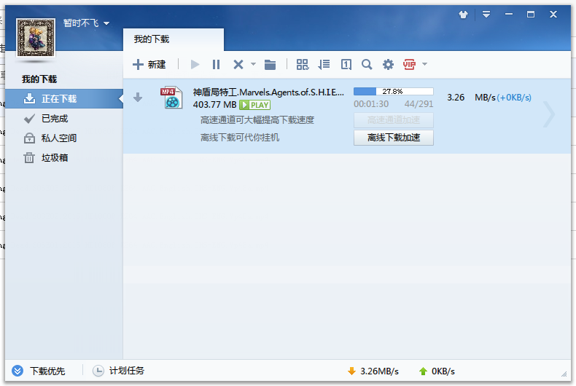Click the downloading arrow status icon
This screenshot has width=576, height=386.
coord(138,98)
